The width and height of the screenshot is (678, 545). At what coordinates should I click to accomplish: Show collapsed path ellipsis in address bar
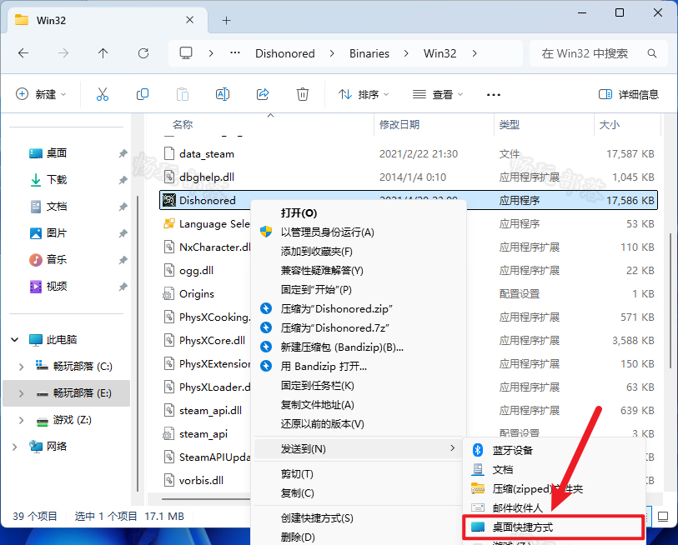pos(235,53)
